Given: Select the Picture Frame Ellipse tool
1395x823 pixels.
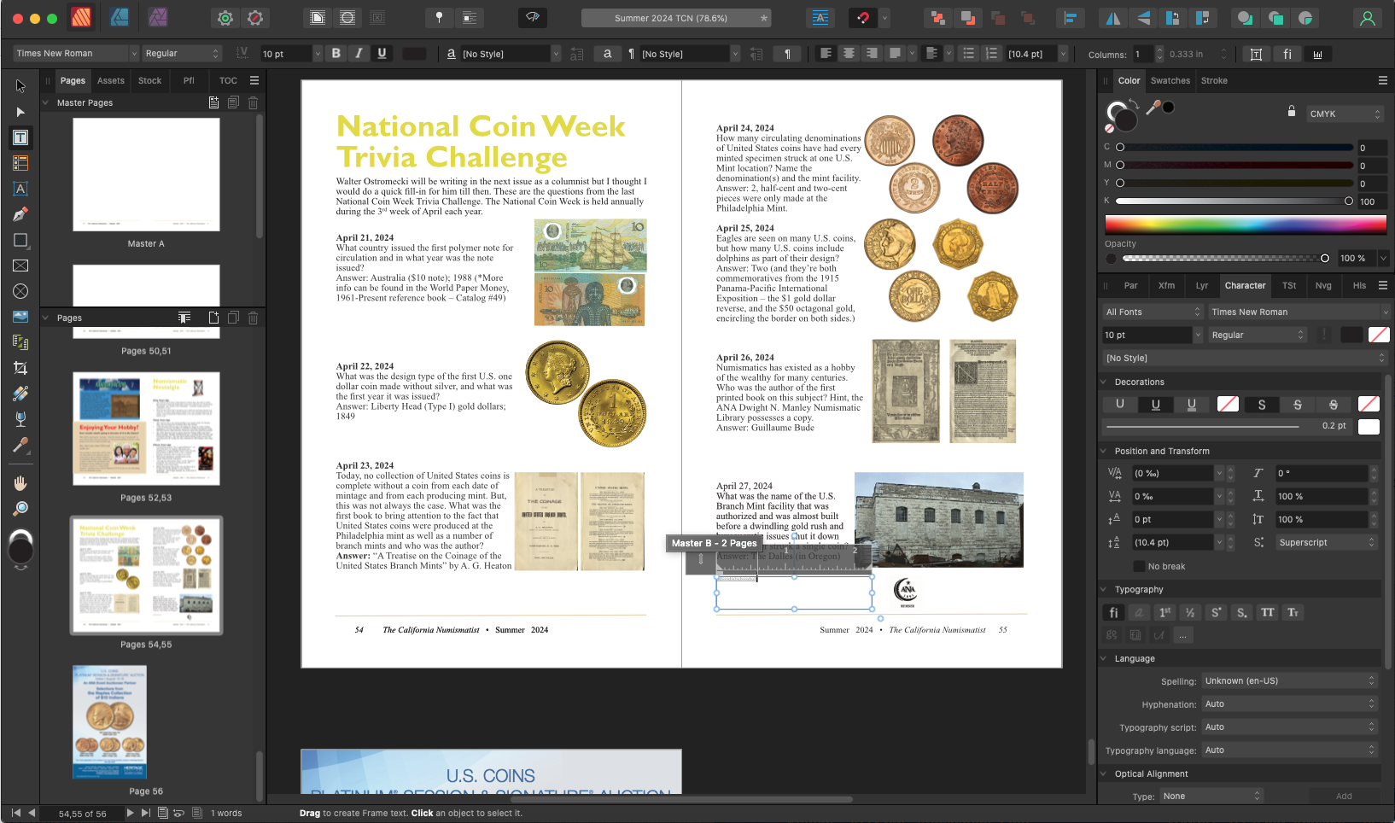Looking at the screenshot, I should pos(20,291).
